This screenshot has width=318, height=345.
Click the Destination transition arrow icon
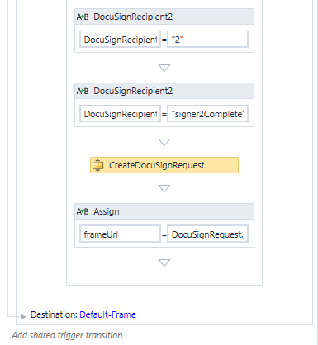(23, 317)
